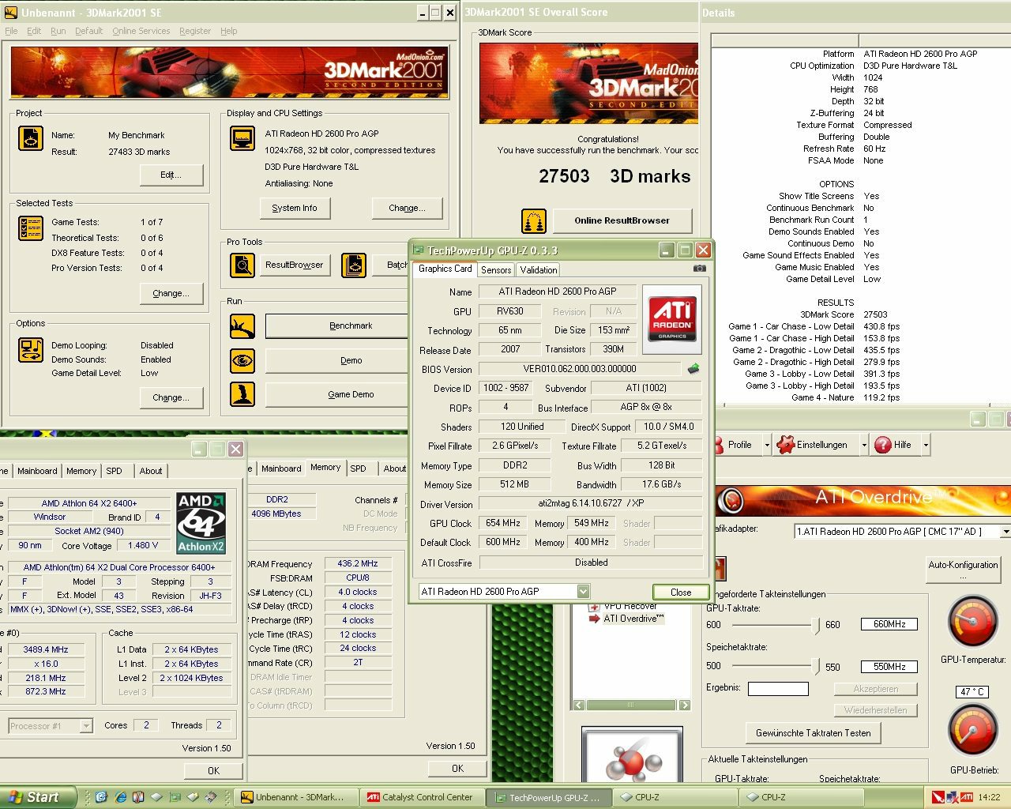Click the Catalyst tree horizontal scrollbar
This screenshot has width=1011, height=809.
tap(630, 705)
